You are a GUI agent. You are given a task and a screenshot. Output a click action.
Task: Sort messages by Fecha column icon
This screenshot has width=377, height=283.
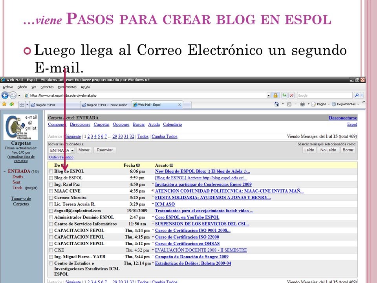click(138, 165)
